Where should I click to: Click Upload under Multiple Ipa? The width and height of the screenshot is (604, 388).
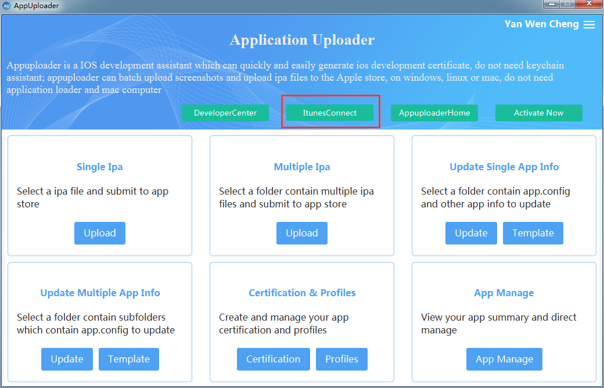coord(302,233)
